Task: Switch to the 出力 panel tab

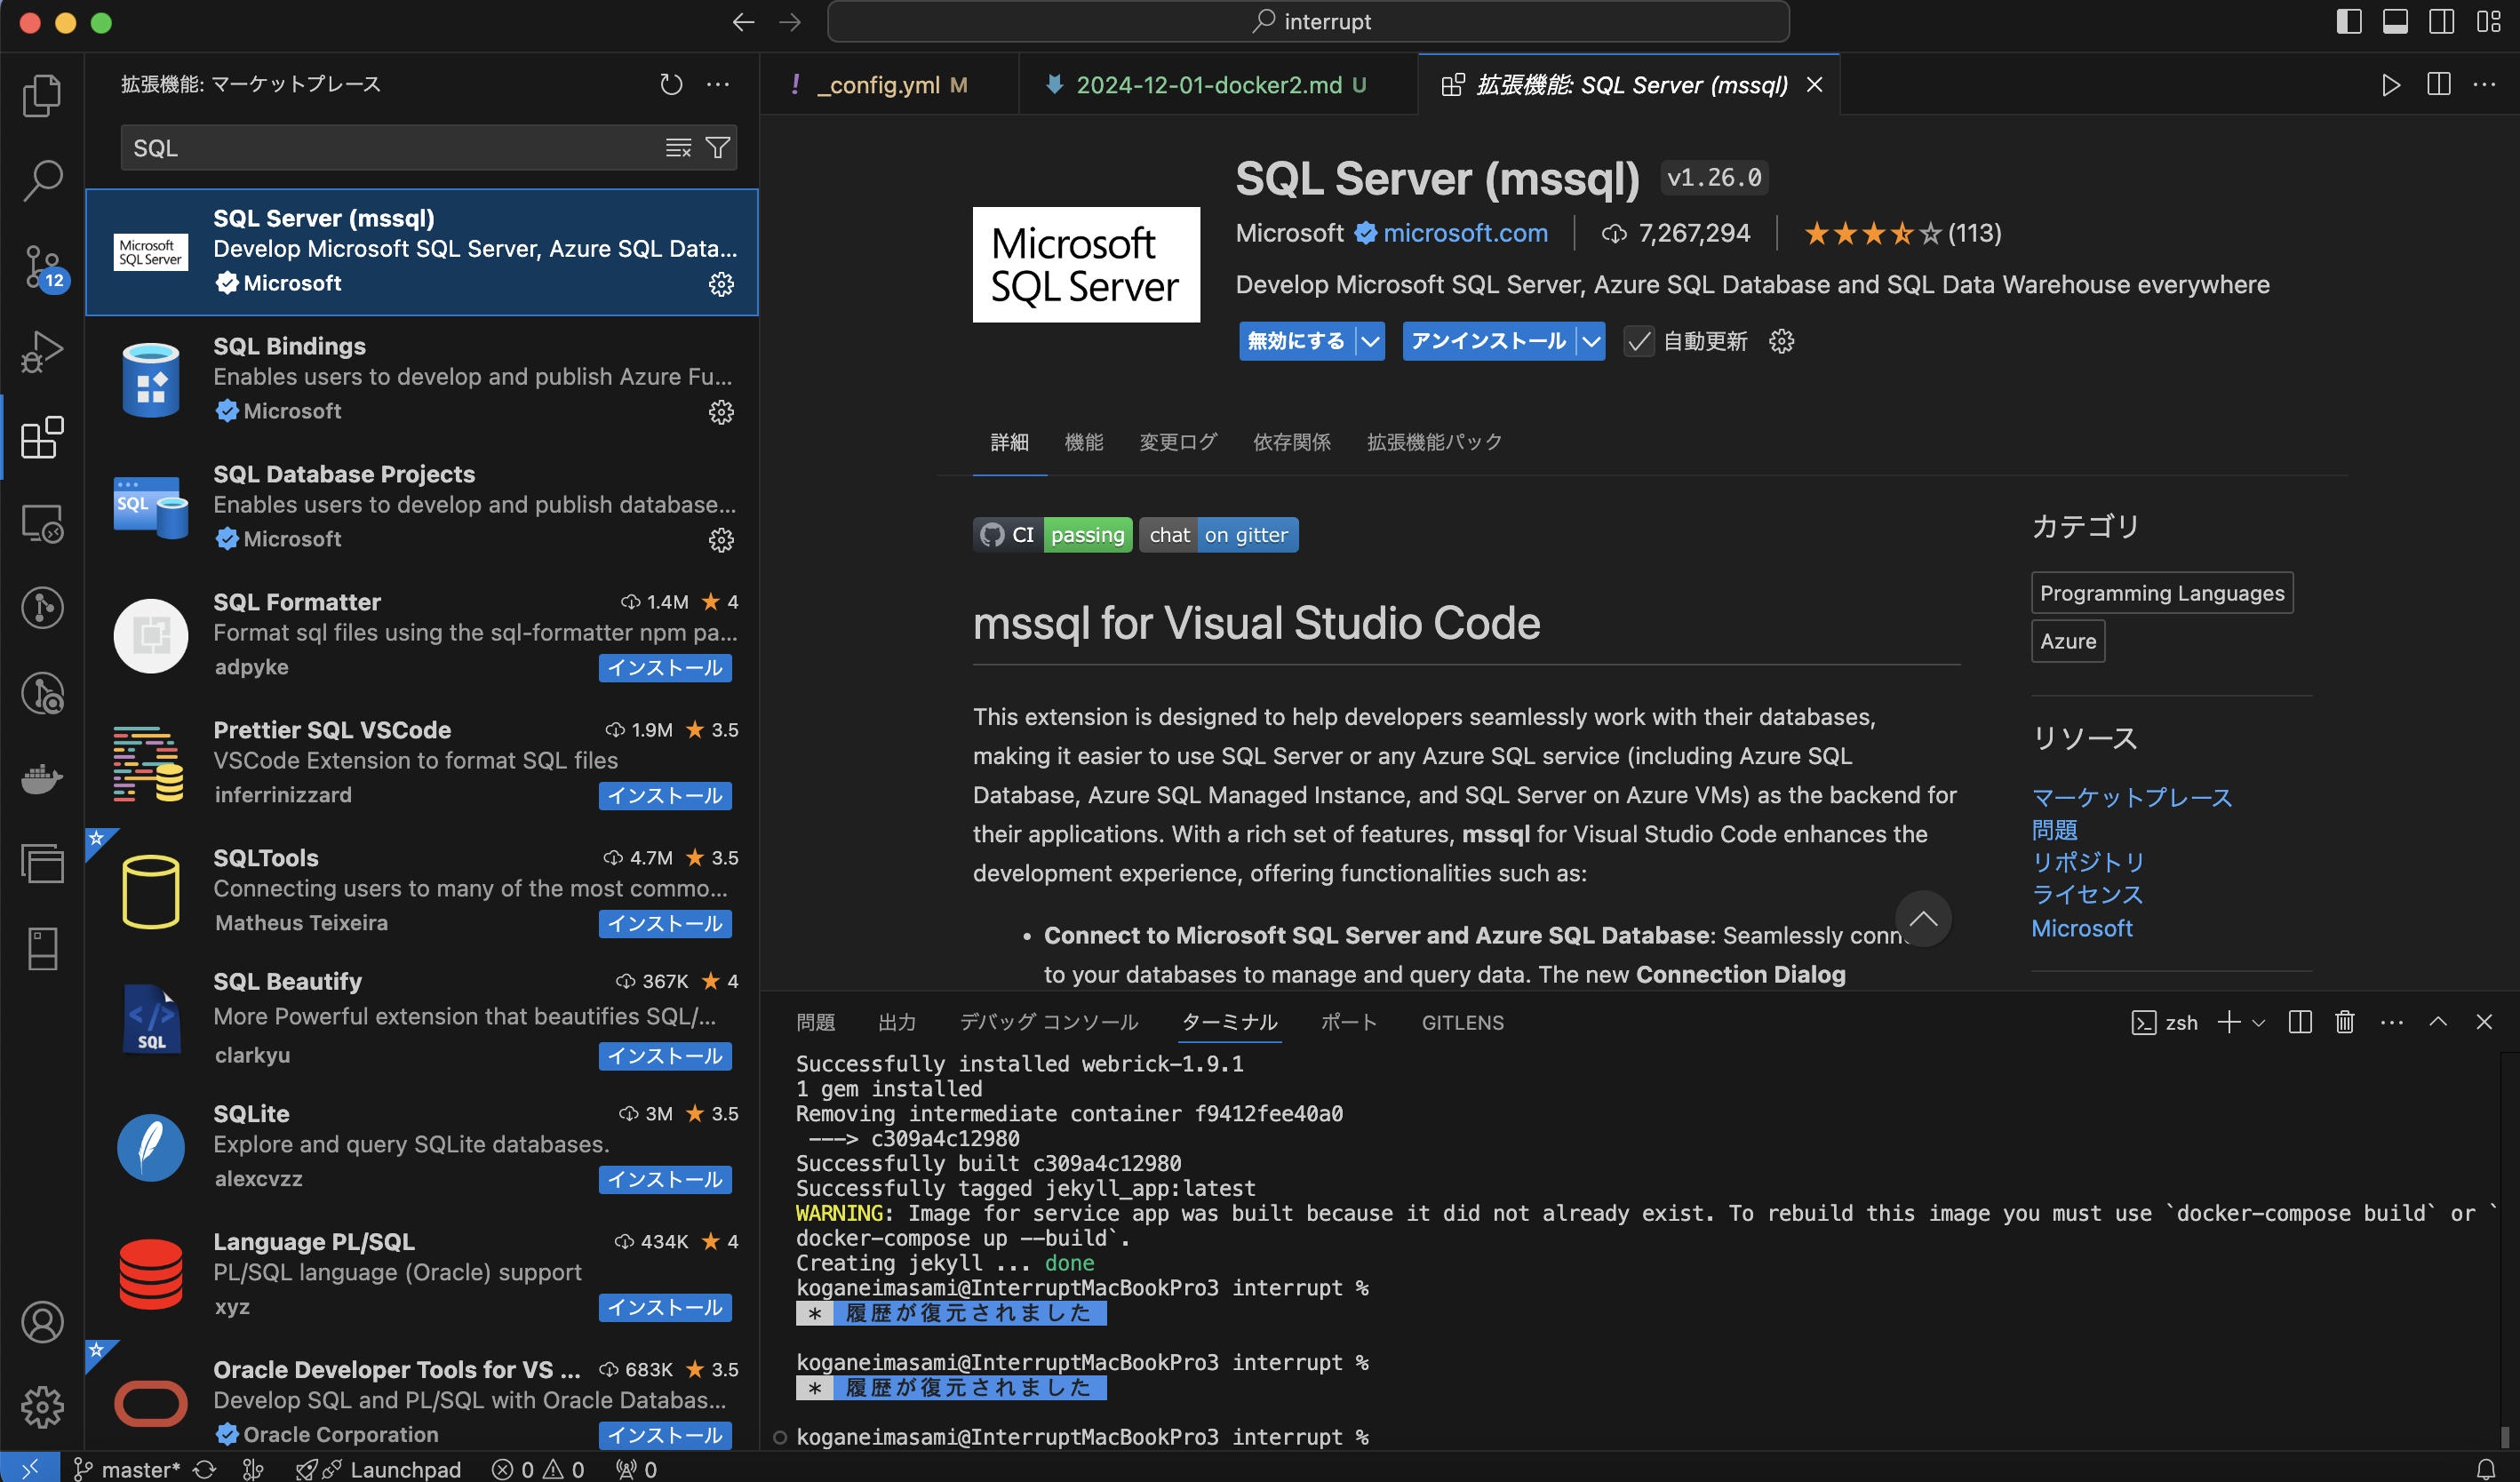Action: (897, 1022)
